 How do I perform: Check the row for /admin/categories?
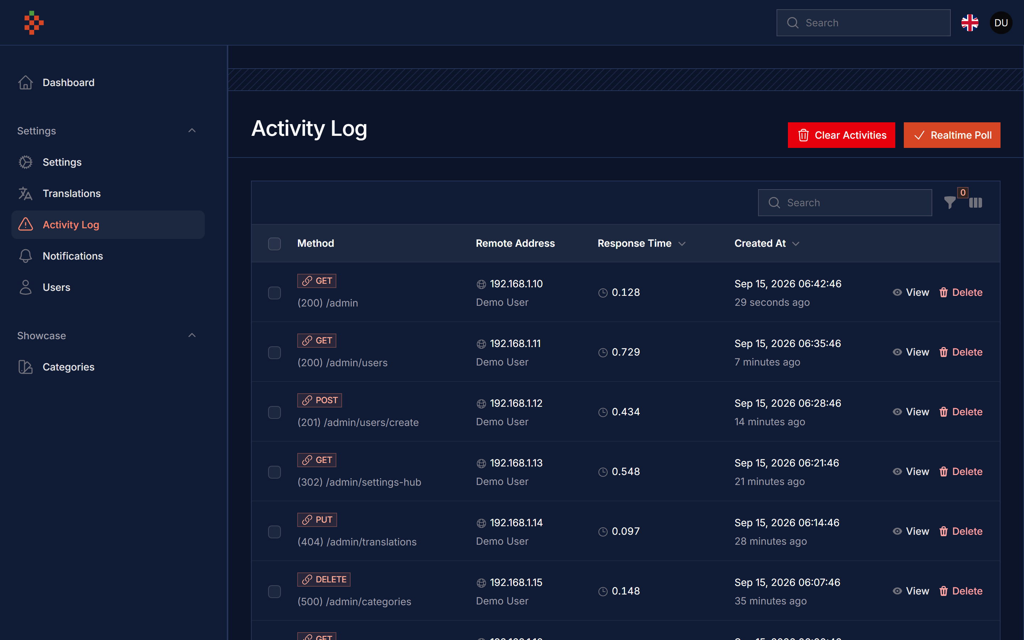click(274, 591)
